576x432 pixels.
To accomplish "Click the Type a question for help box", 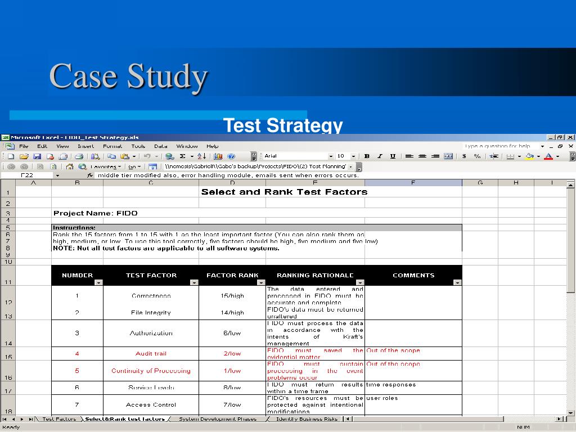I will point(500,146).
